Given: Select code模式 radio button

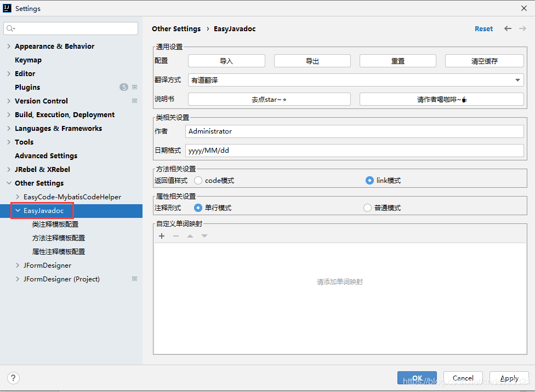Looking at the screenshot, I should pos(198,180).
